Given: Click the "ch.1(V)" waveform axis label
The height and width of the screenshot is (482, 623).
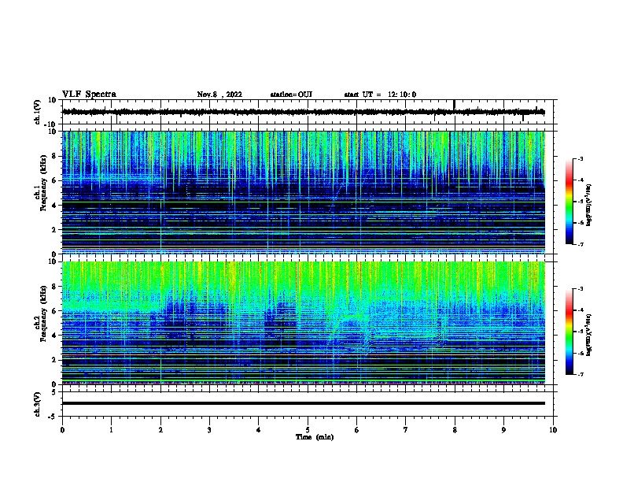Looking at the screenshot, I should 38,112.
